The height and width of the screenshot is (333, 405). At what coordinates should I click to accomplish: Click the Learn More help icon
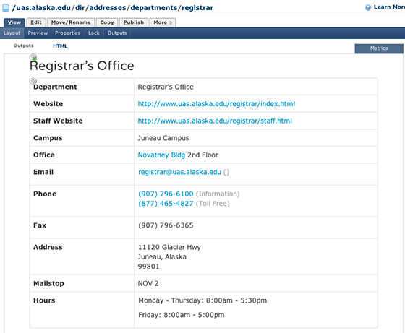point(368,7)
